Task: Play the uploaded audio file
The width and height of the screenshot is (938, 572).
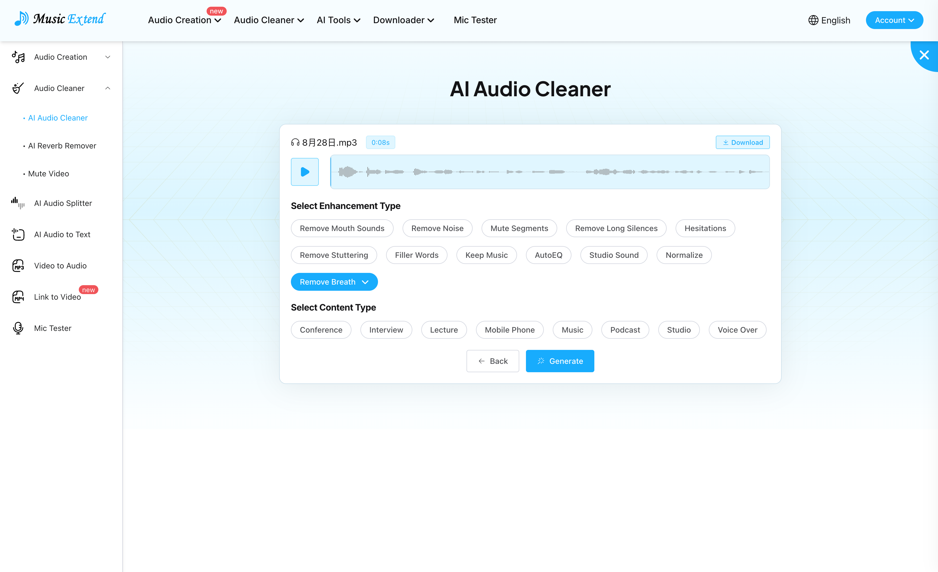Action: click(305, 172)
